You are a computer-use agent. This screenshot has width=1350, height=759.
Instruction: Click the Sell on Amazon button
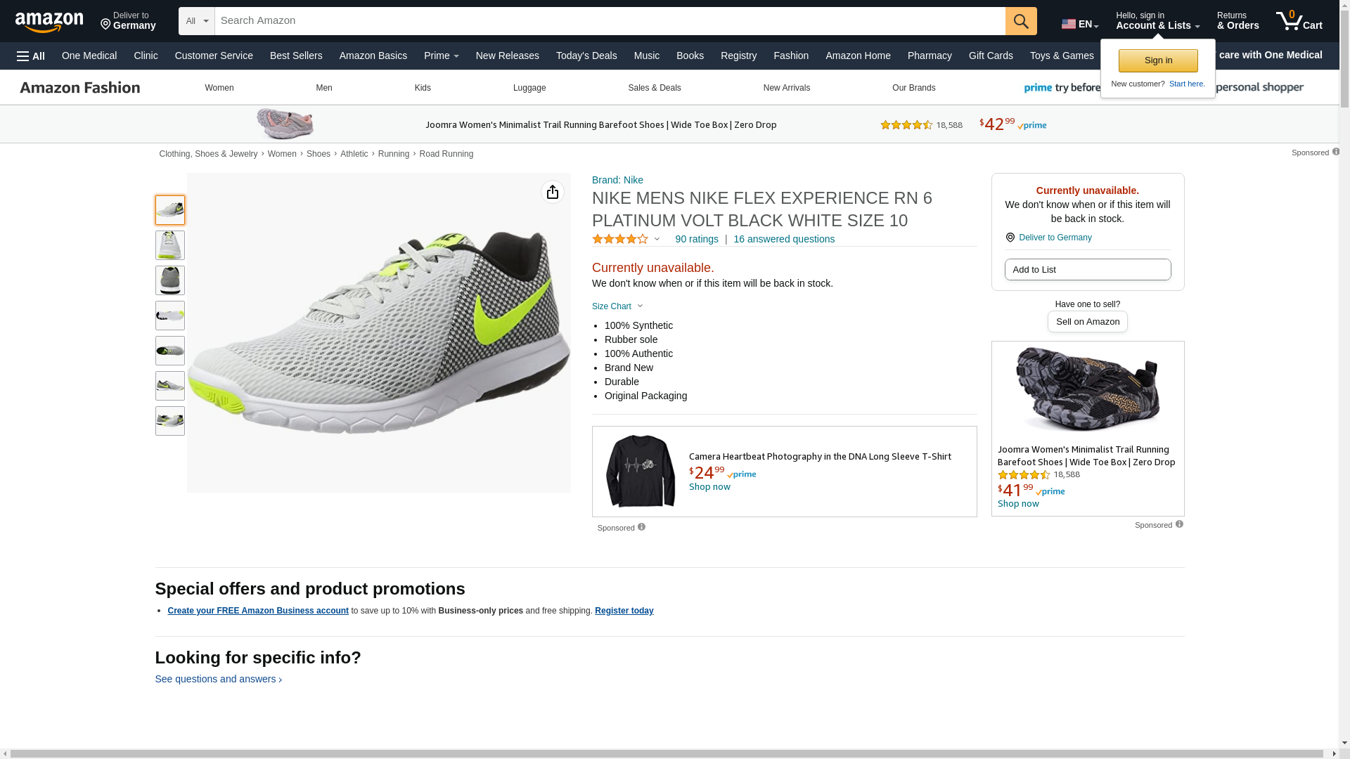pos(1087,322)
